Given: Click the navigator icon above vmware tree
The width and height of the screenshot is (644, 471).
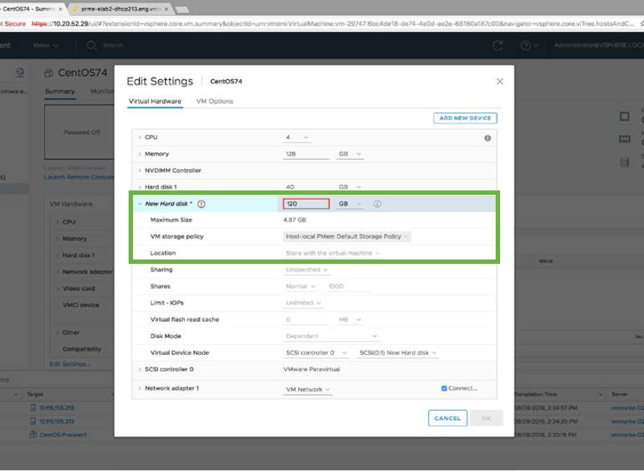Looking at the screenshot, I should click(20, 73).
